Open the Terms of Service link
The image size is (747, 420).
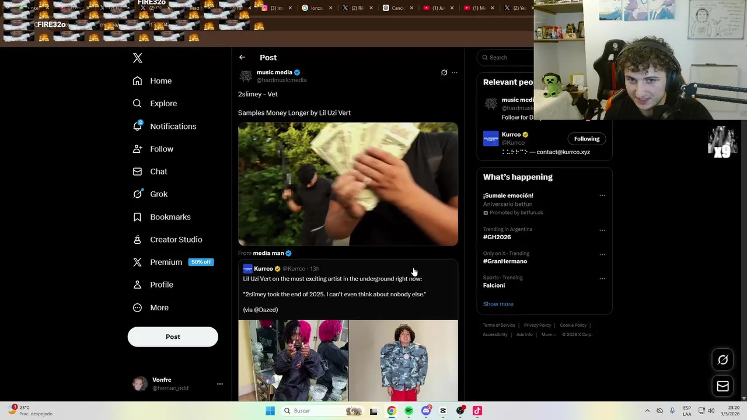(499, 325)
